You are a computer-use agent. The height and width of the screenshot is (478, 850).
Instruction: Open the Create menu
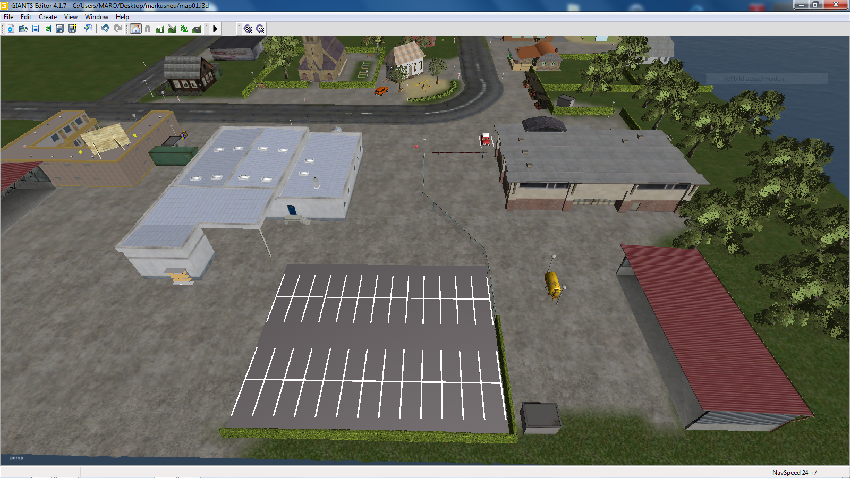[48, 17]
